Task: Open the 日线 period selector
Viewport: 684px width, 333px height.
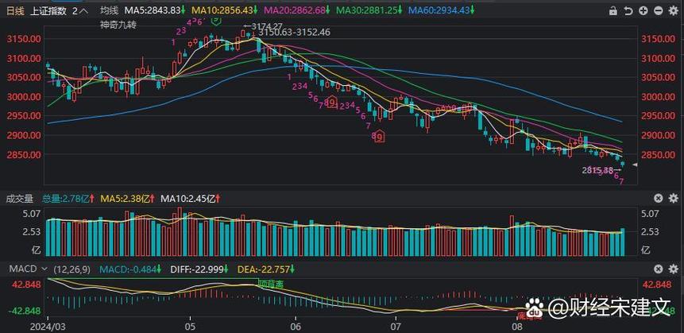Action: click(14, 11)
